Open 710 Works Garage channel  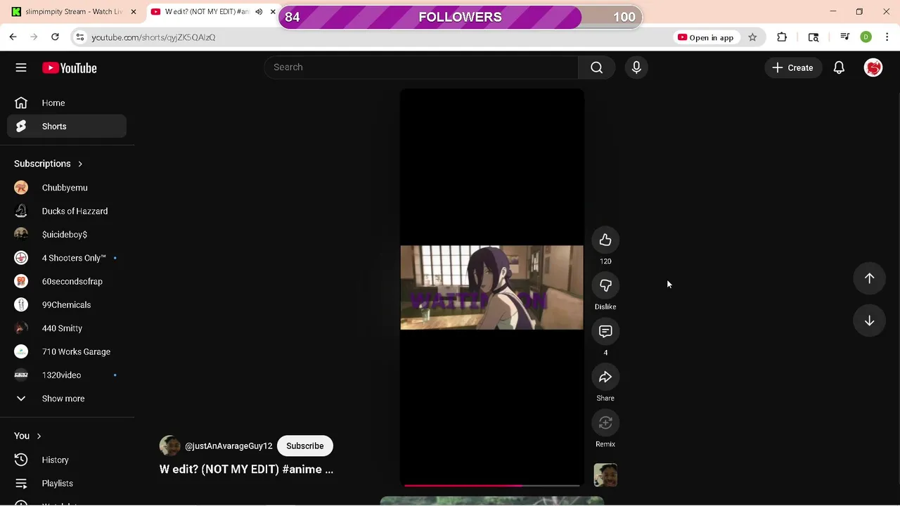[67, 351]
